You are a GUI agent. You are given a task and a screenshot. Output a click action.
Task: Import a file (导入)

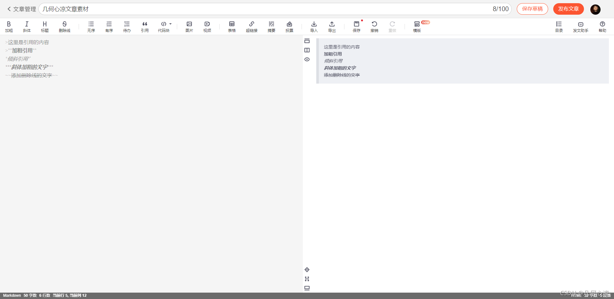click(x=314, y=26)
